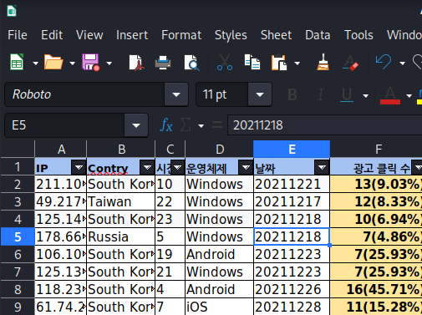Select cell containing iOS
The height and width of the screenshot is (315, 422).
[220, 307]
